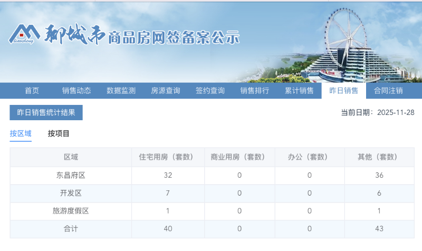This screenshot has width=422, height=251.
Task: Click the 商业用房（套数） column header
Action: coord(239,157)
